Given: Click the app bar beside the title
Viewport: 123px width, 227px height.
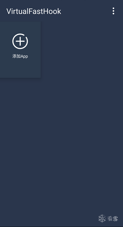Looking at the screenshot, I should coord(85,11).
